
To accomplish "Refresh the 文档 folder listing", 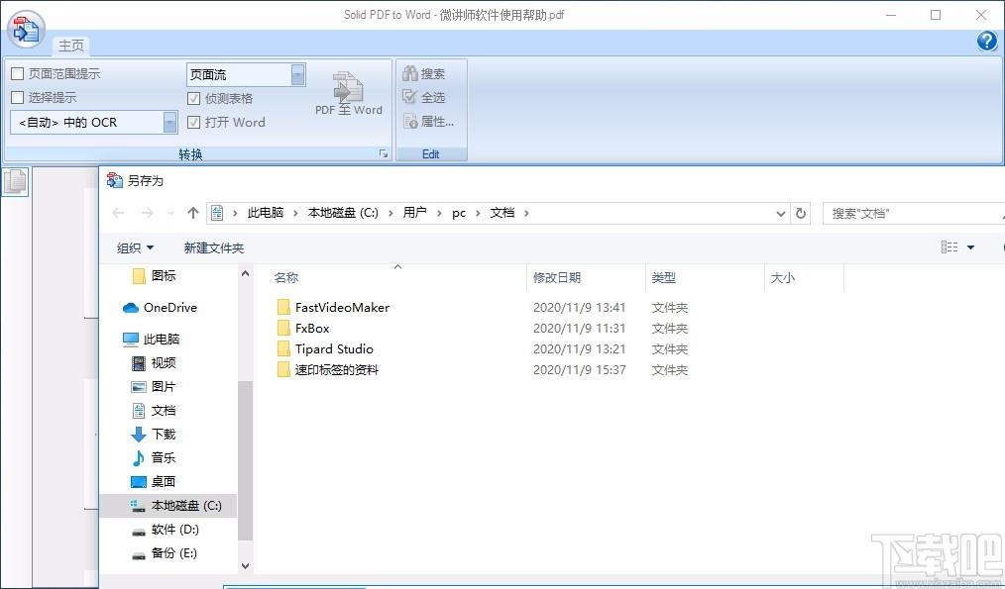I will click(801, 213).
